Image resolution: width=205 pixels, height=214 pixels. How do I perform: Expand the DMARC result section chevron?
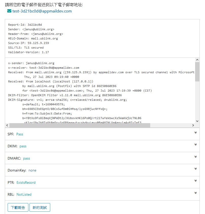[196, 157]
